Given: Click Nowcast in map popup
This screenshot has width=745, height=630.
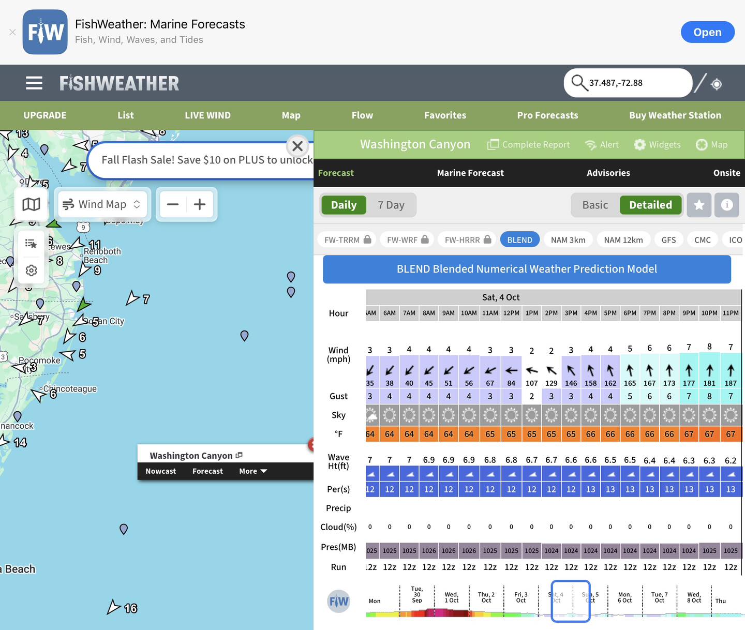Looking at the screenshot, I should 160,471.
